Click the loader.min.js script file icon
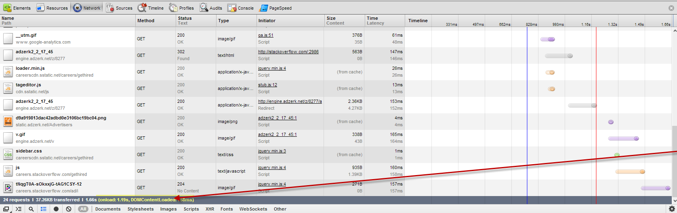 [8, 72]
